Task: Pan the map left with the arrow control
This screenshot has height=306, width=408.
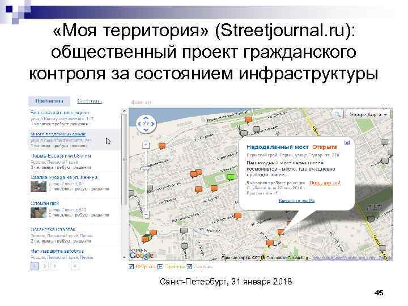Action: (139, 124)
